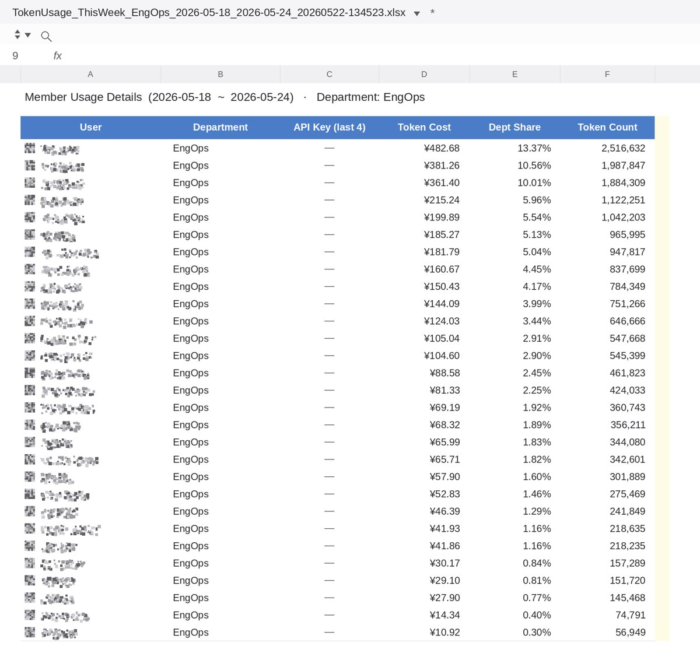
Task: Select the ¥29.10 cost cell
Action: 424,581
